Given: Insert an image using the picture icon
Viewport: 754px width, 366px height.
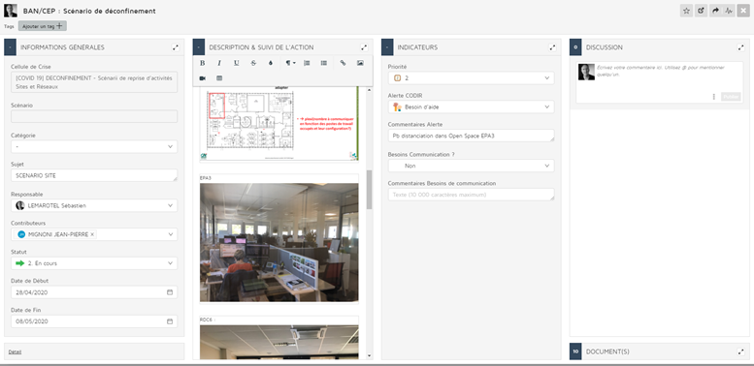Looking at the screenshot, I should pos(360,63).
